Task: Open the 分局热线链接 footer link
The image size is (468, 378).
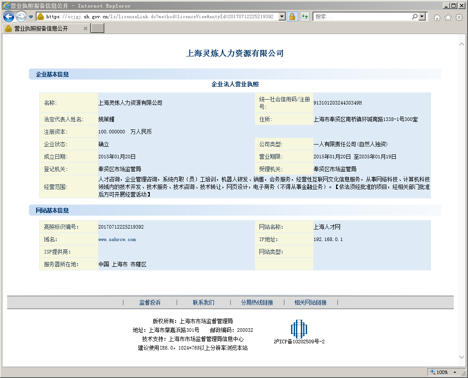Action: (257, 303)
